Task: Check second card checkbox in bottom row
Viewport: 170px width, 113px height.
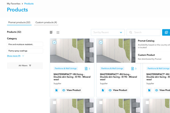Action: pyautogui.click(x=101, y=102)
